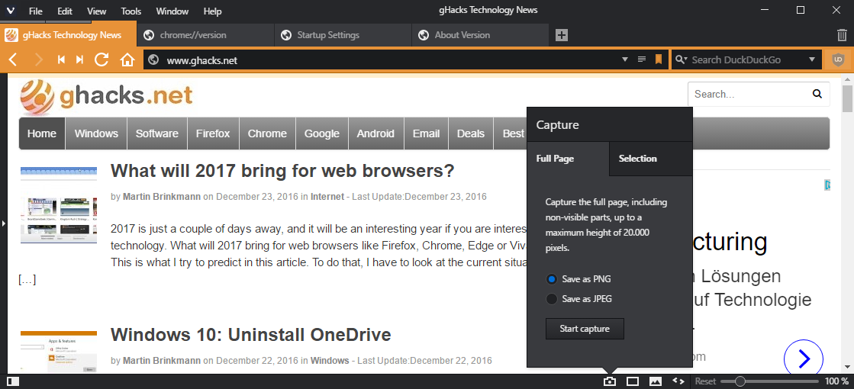The width and height of the screenshot is (854, 389).
Task: Open the OneDrive article thumbnail
Action: click(59, 352)
